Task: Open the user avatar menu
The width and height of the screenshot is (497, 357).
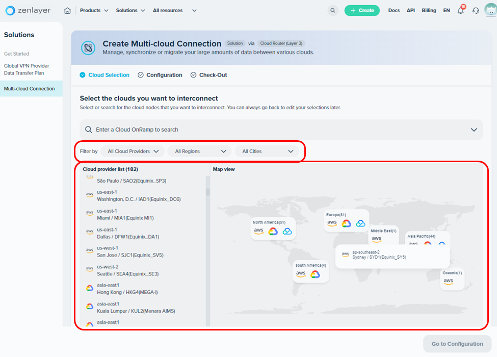Action: coord(490,10)
